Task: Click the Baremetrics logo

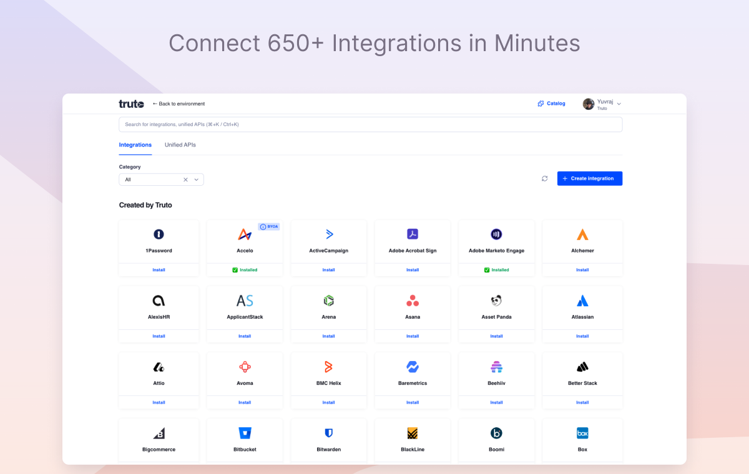Action: point(413,367)
